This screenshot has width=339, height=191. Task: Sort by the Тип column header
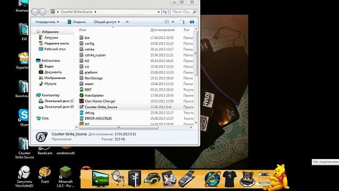coord(186,30)
